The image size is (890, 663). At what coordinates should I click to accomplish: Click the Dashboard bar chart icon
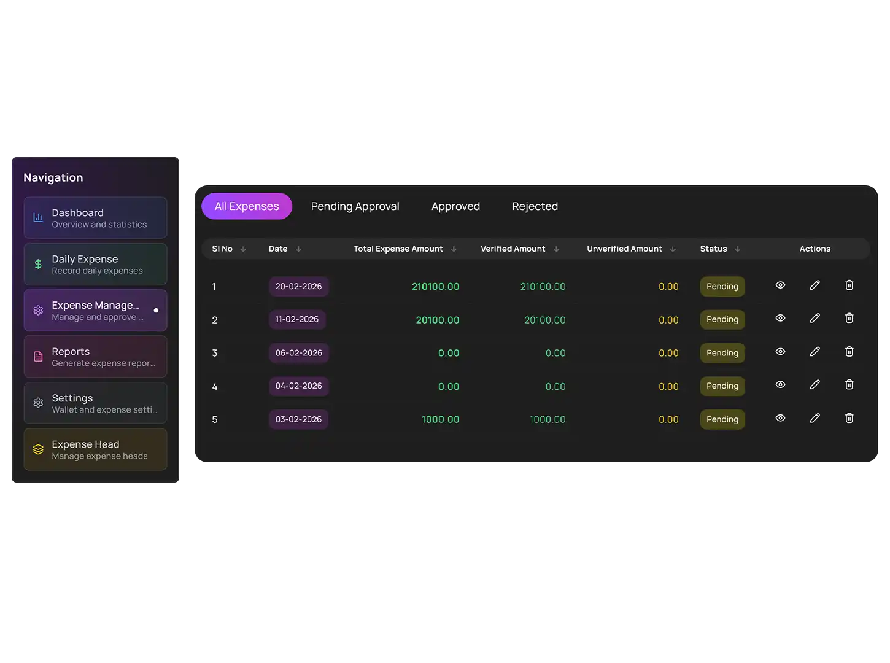tap(38, 218)
